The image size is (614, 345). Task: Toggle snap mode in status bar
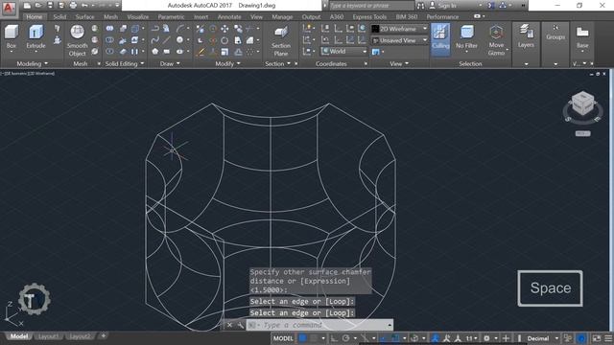pyautogui.click(x=314, y=338)
